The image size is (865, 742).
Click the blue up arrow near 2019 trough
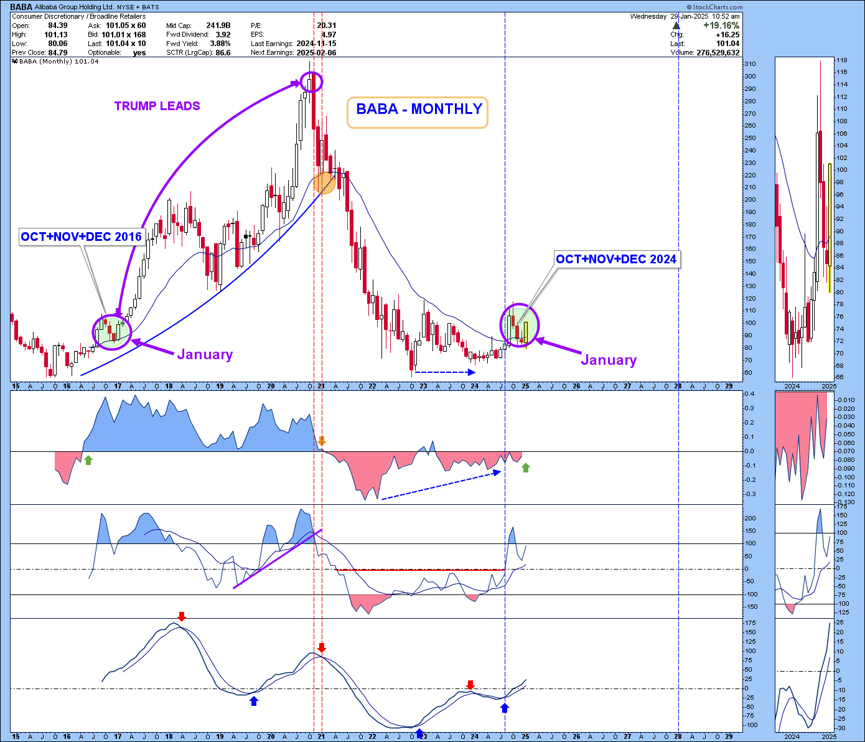point(254,701)
